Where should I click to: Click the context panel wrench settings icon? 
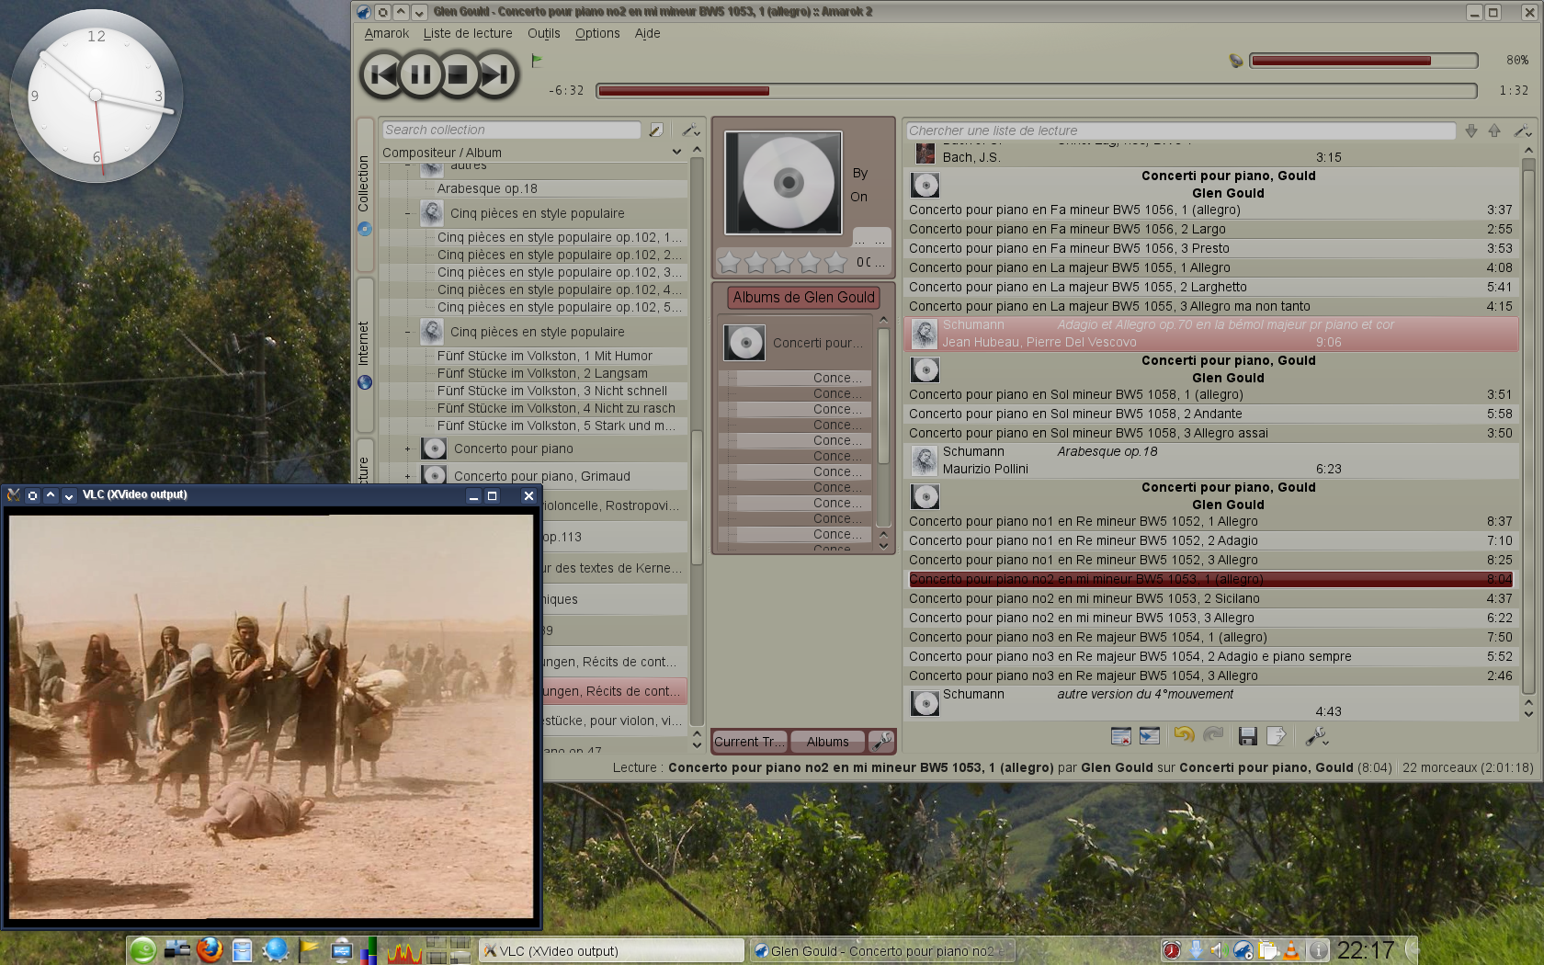click(880, 741)
